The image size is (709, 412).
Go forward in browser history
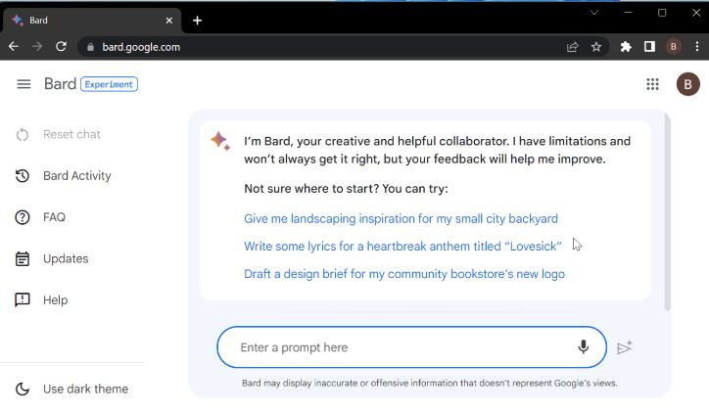point(37,47)
